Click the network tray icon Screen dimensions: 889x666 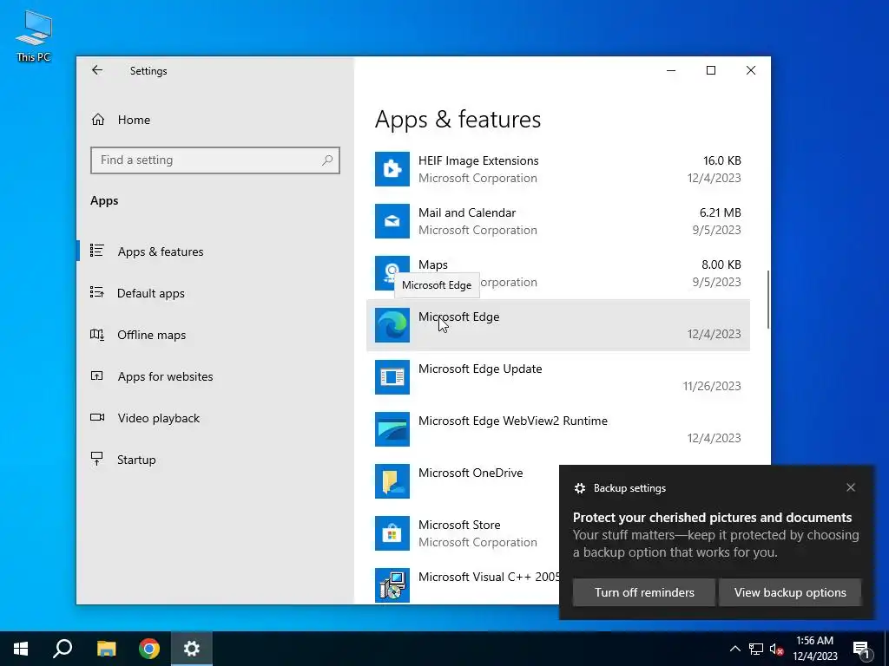(756, 649)
